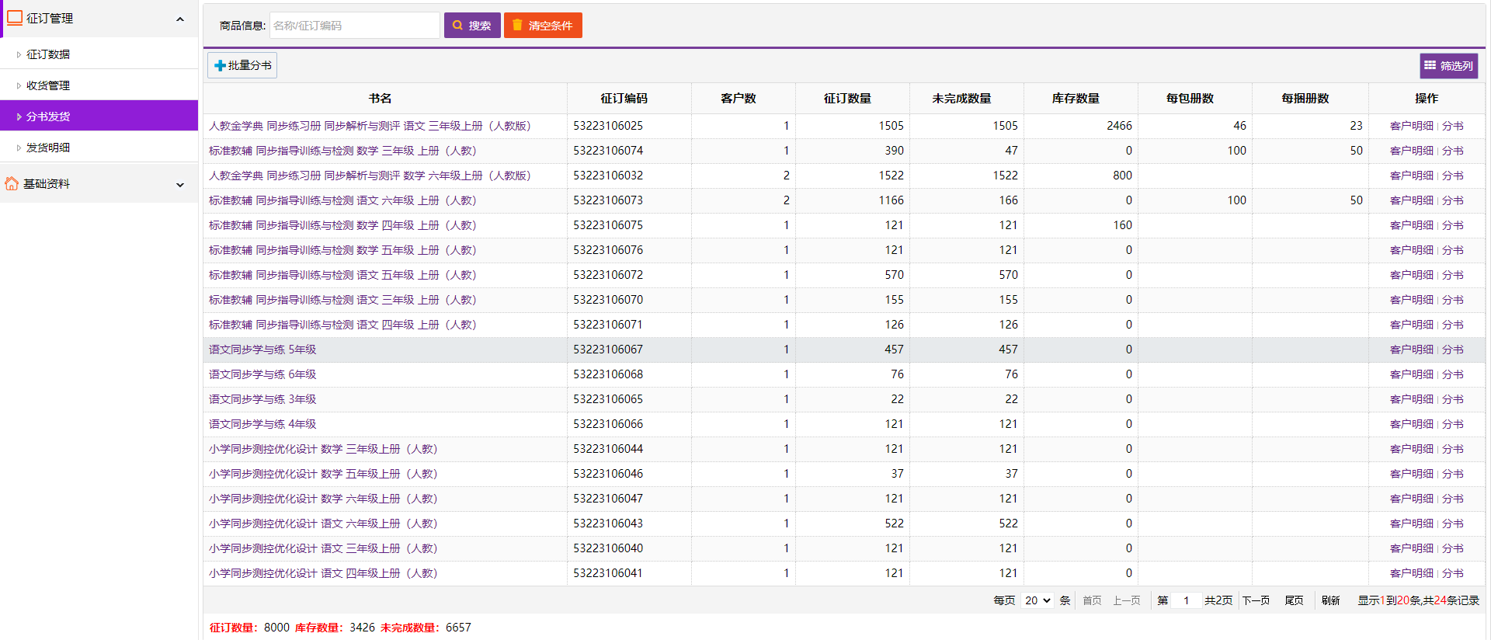Open book 人教金学典 数学 六年级上册
Screen dimensions: 1491x640
point(370,176)
